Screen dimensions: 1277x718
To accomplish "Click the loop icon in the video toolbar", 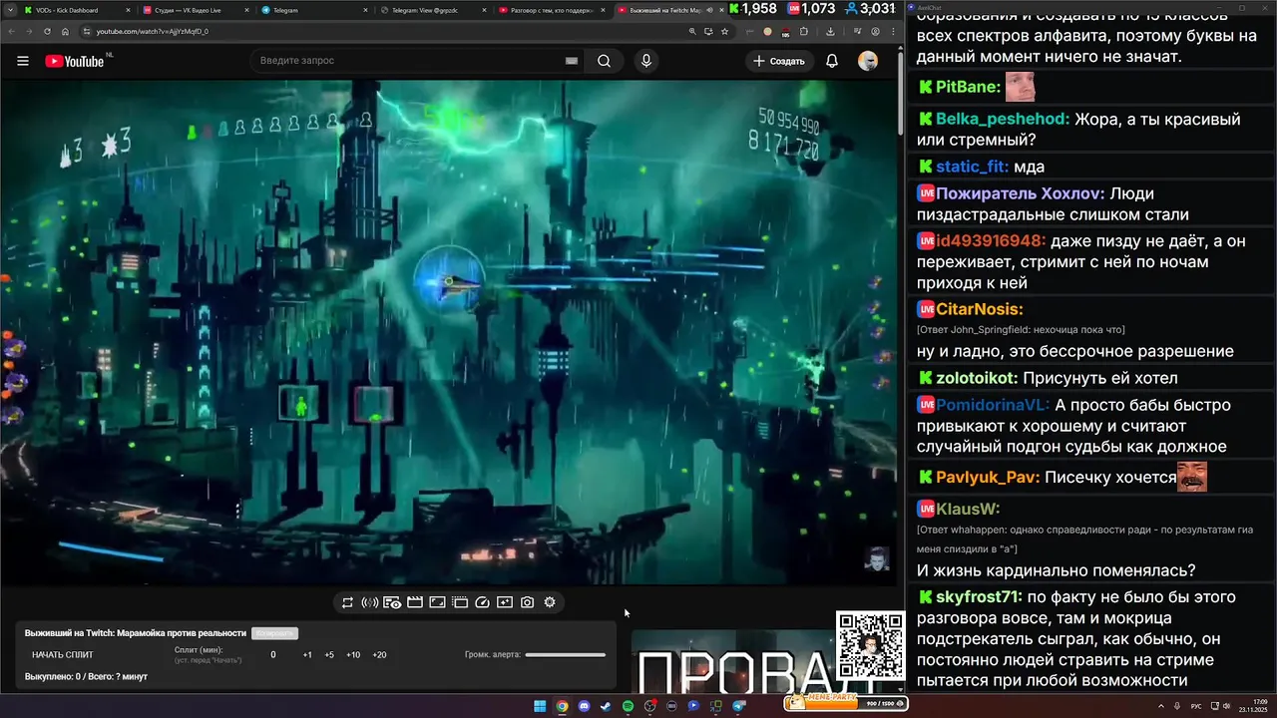I will coord(347,602).
